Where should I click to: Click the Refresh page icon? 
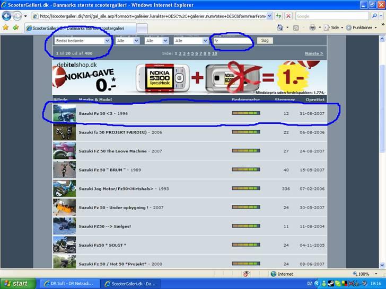279,16
